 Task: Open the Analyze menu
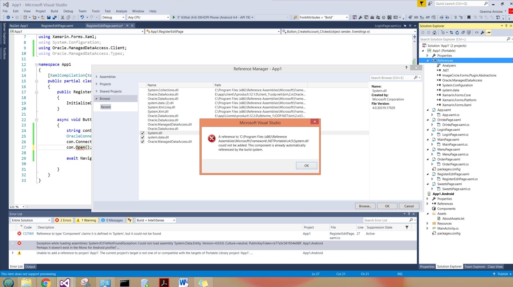(121, 11)
